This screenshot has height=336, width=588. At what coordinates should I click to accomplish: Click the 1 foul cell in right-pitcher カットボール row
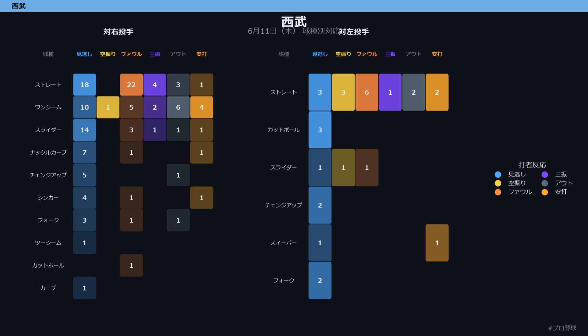[131, 266]
